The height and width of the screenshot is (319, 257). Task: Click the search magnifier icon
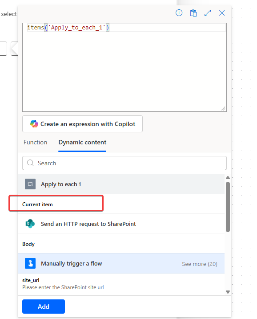pos(30,163)
